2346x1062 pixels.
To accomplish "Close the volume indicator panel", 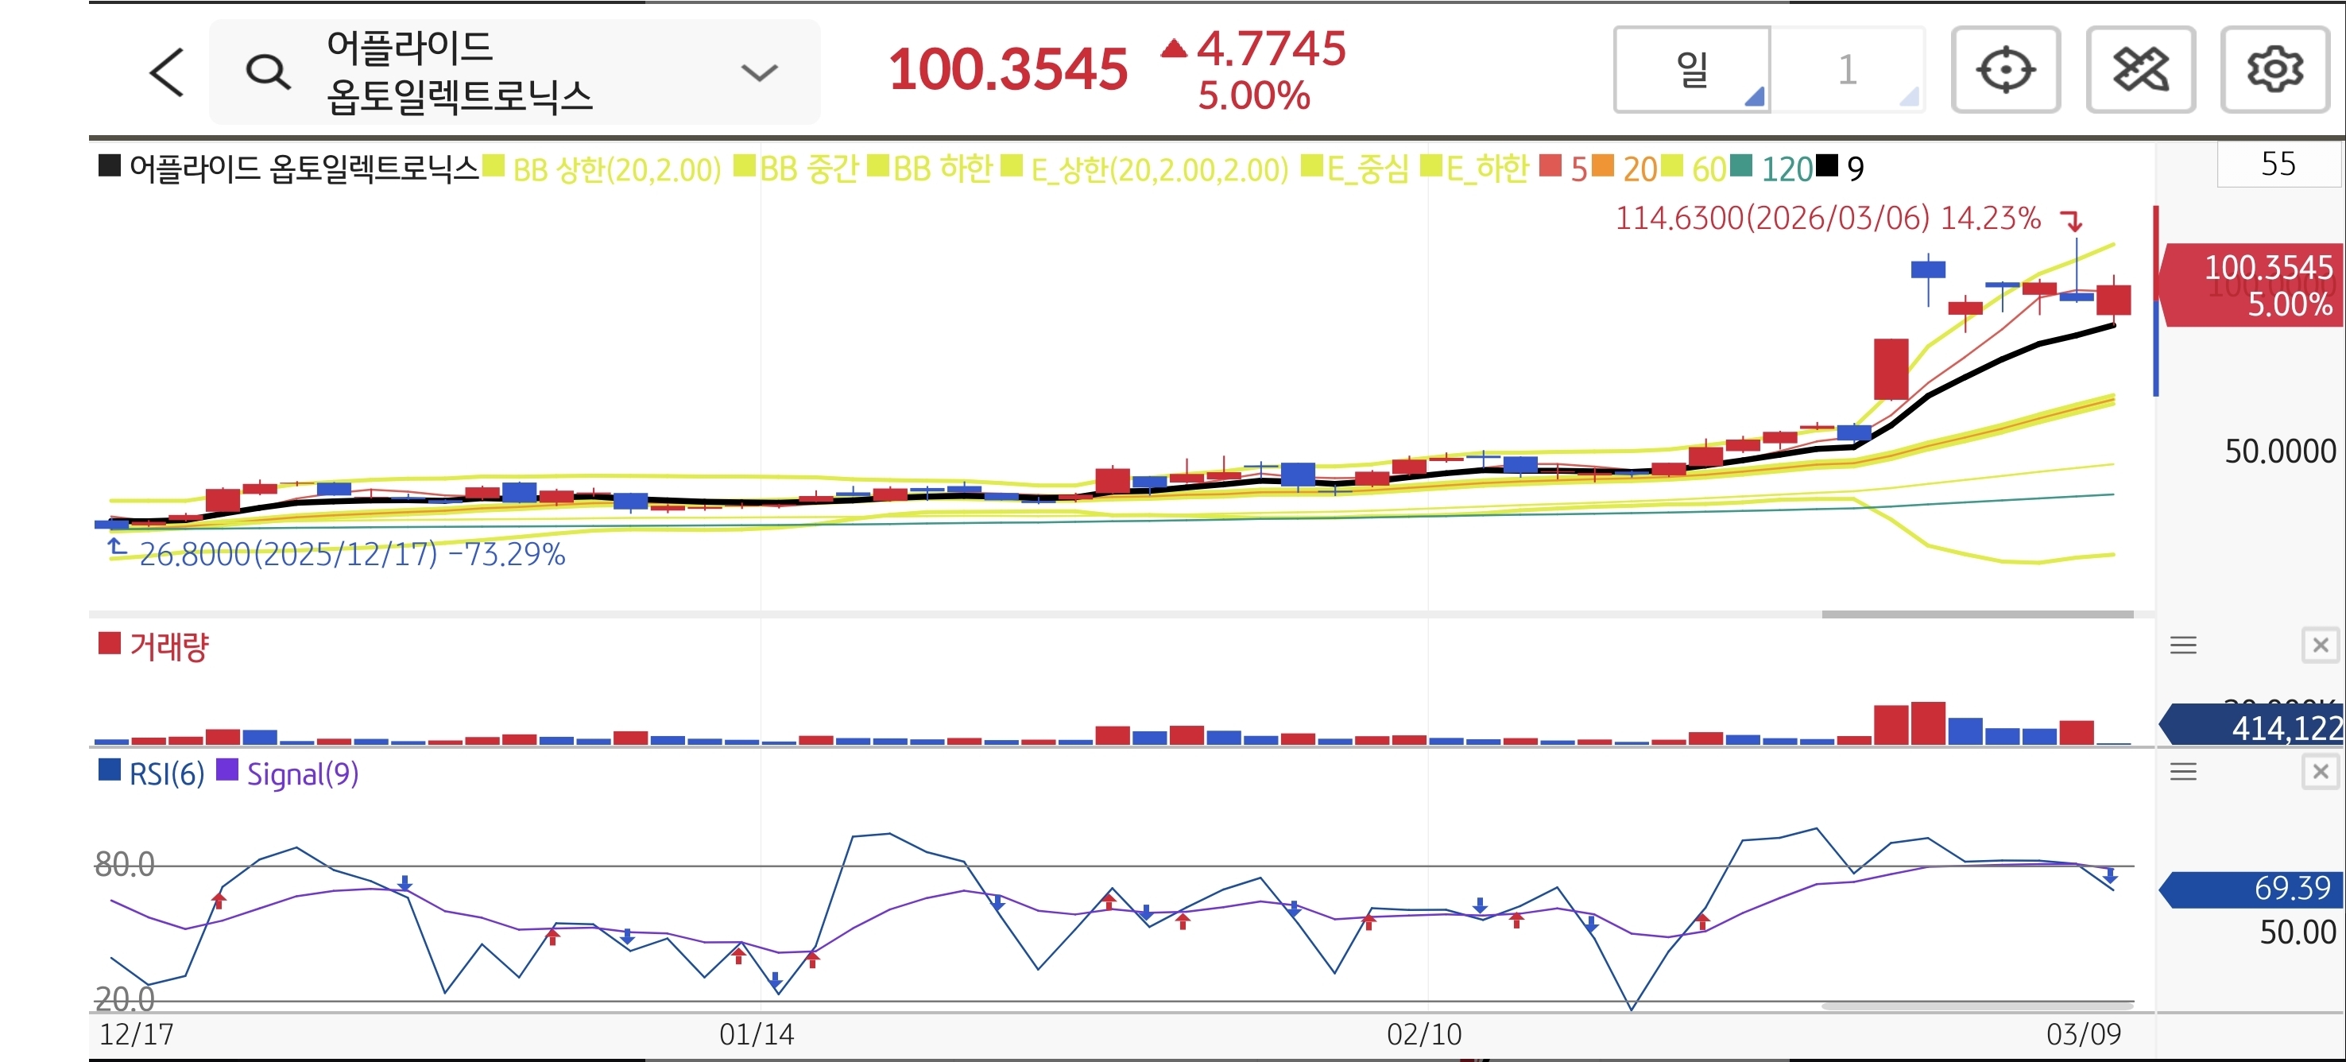I will point(2320,645).
